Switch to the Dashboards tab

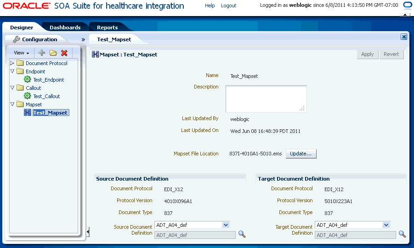pyautogui.click(x=65, y=28)
